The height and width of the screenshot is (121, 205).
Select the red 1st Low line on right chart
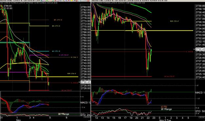(x=121, y=76)
